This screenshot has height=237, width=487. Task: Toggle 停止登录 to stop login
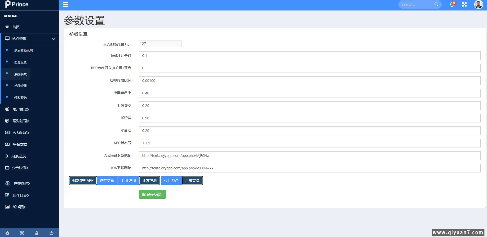tap(171, 181)
